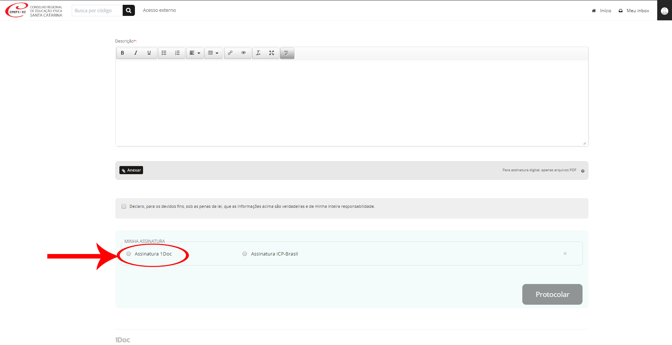Insert a hyperlink with the chain icon
This screenshot has width=672, height=345.
[x=230, y=53]
